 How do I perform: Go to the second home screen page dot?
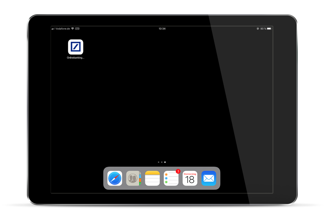[162, 162]
